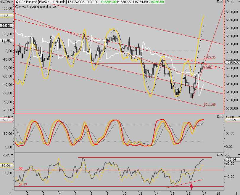This screenshot has height=195, width=240.
Task: Click date 14 on the time axis
Action: pos(157,193)
